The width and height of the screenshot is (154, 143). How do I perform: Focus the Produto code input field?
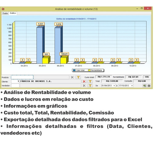click(x=22, y=77)
